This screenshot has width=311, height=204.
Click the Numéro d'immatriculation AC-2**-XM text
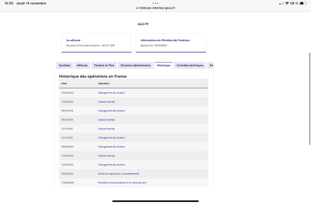pyautogui.click(x=91, y=45)
